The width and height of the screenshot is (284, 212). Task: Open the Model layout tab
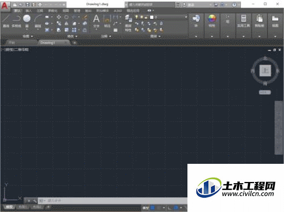pos(9,207)
